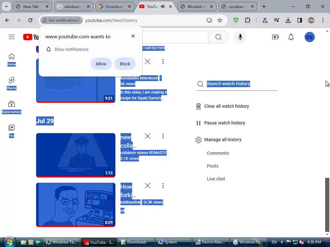The width and height of the screenshot is (330, 247).
Task: Remove the voidbasilisk video from history
Action: pos(148,186)
